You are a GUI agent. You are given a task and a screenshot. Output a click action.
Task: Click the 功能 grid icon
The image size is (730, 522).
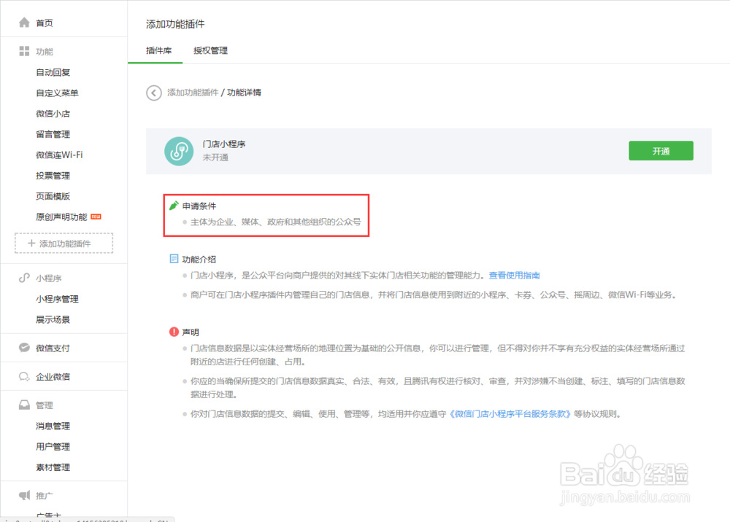click(24, 51)
